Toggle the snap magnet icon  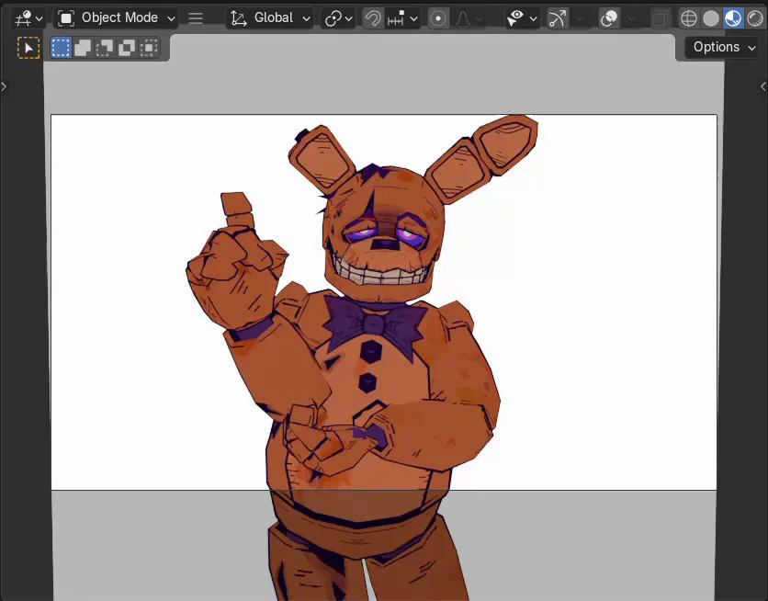tap(373, 18)
